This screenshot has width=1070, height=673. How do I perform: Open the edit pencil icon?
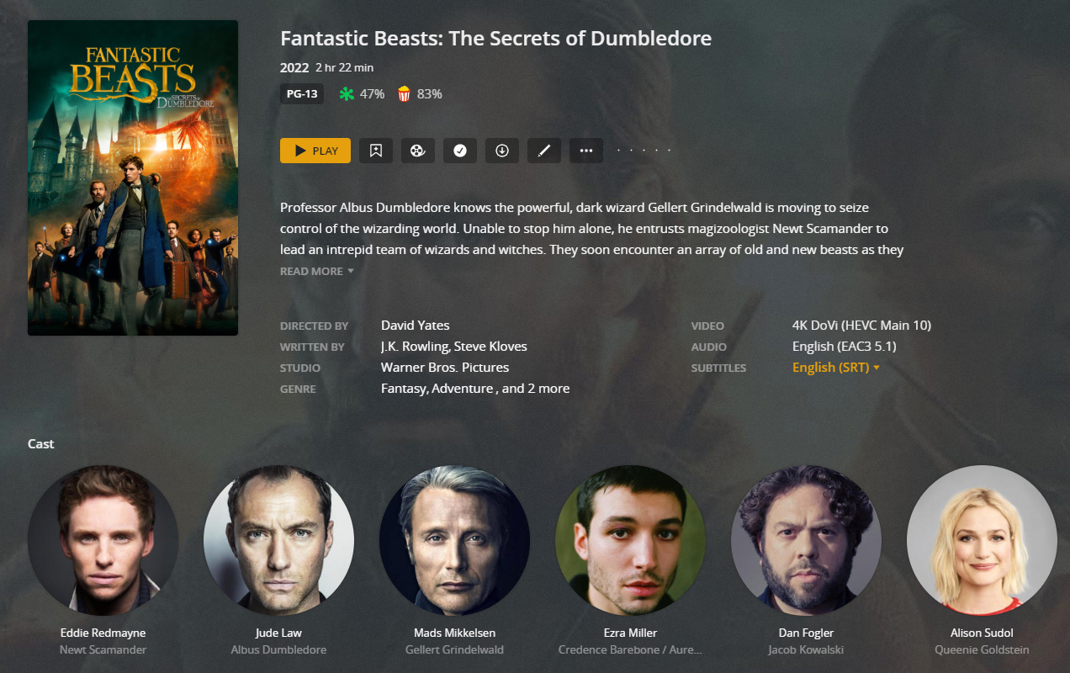[544, 151]
